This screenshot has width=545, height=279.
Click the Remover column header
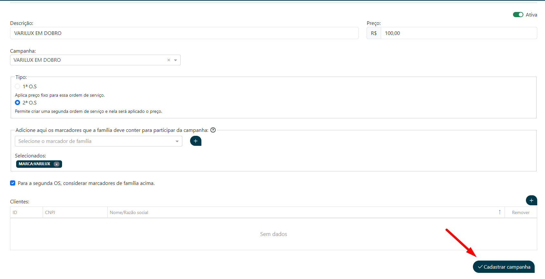point(521,212)
